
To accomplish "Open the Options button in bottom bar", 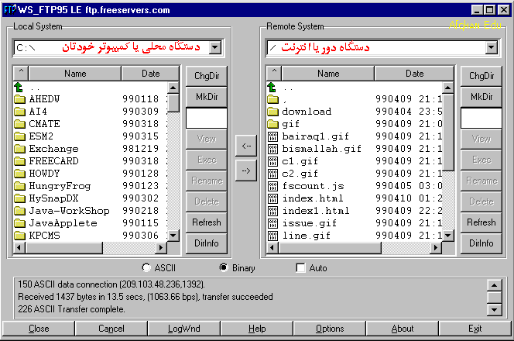I will (330, 329).
